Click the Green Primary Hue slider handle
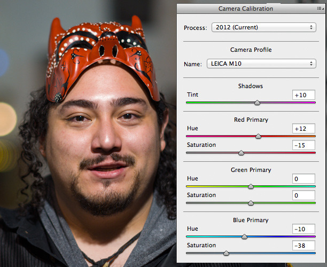This screenshot has height=267, width=327. tap(251, 186)
